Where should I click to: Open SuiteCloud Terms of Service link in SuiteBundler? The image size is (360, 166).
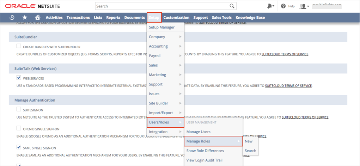coord(285,54)
